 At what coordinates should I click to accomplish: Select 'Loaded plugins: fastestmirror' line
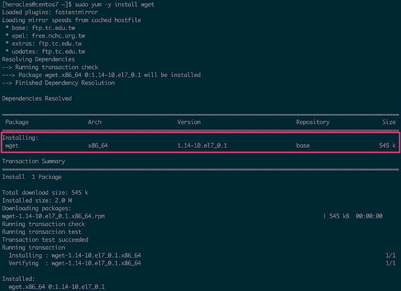pos(50,12)
